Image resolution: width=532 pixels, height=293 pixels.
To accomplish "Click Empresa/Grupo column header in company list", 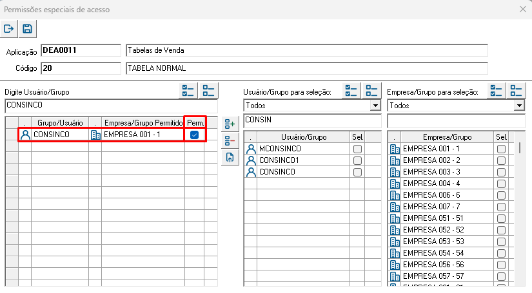I will [x=447, y=137].
